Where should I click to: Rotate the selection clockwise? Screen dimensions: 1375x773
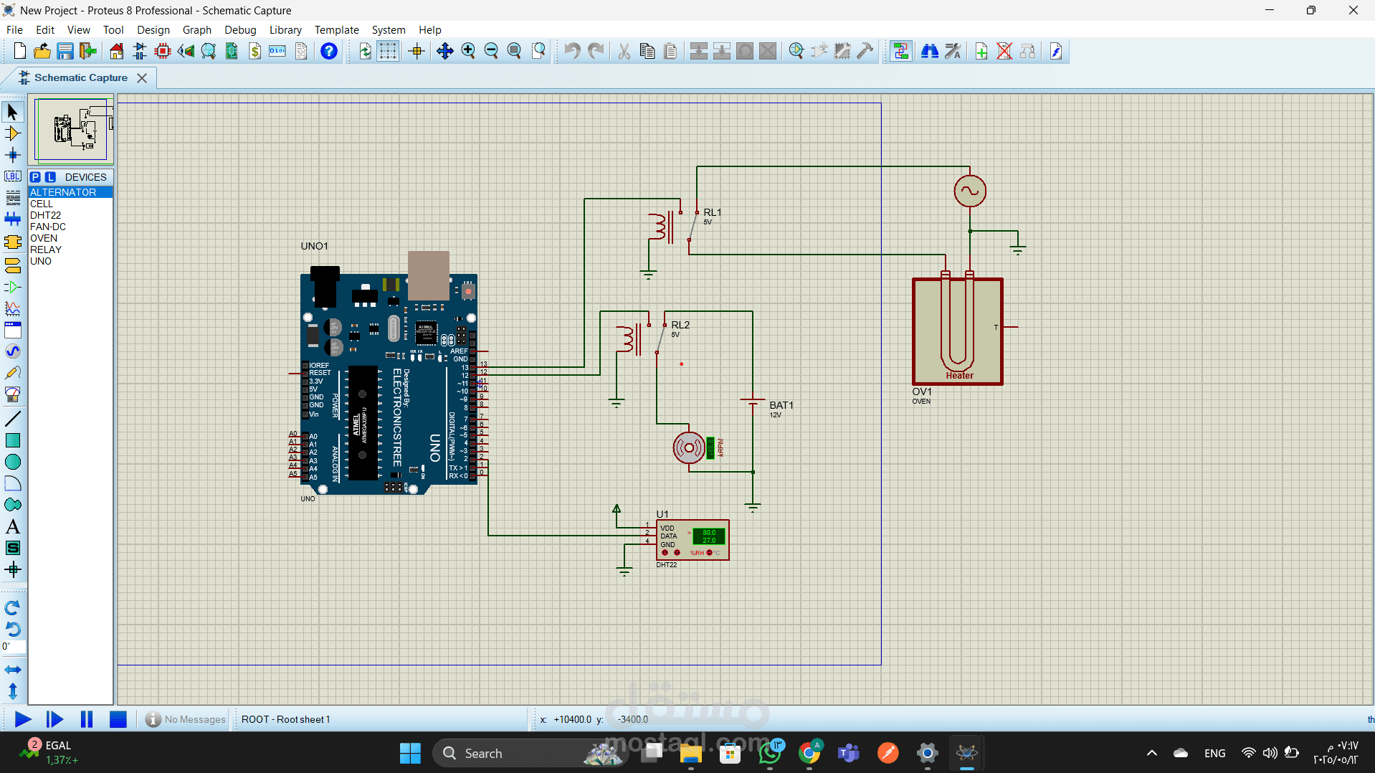coord(13,608)
